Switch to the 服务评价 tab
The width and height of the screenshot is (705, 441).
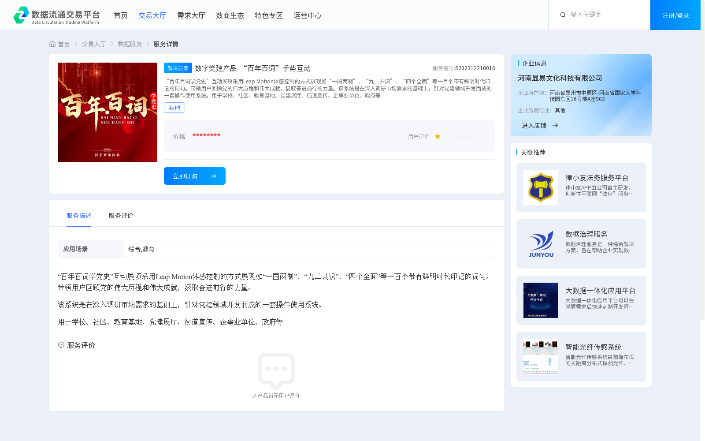point(120,216)
